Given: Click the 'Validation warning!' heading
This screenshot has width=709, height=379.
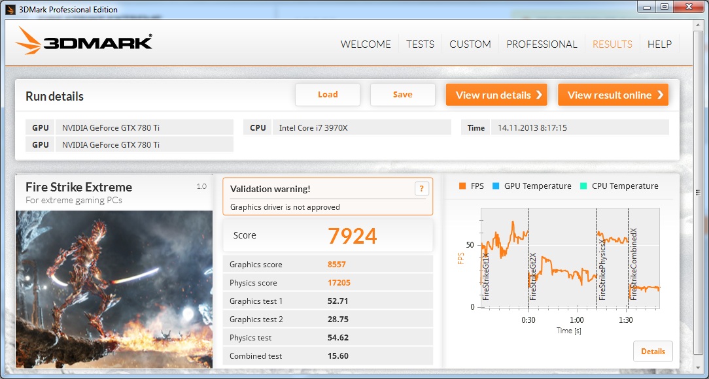Looking at the screenshot, I should [x=270, y=189].
